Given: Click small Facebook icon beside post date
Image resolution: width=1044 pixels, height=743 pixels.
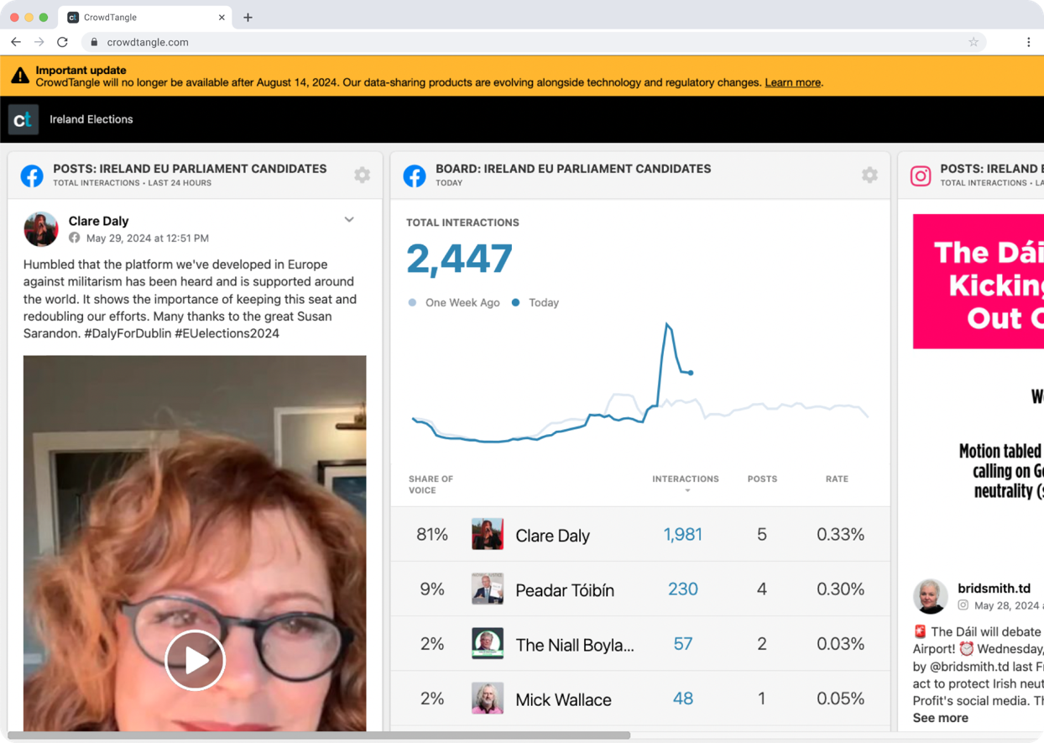Looking at the screenshot, I should (x=75, y=238).
